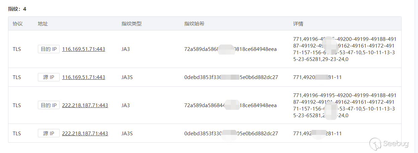418x153 pixels.
Task: Select the JA3S hash for source 116.169.51.71:443
Action: (231, 77)
